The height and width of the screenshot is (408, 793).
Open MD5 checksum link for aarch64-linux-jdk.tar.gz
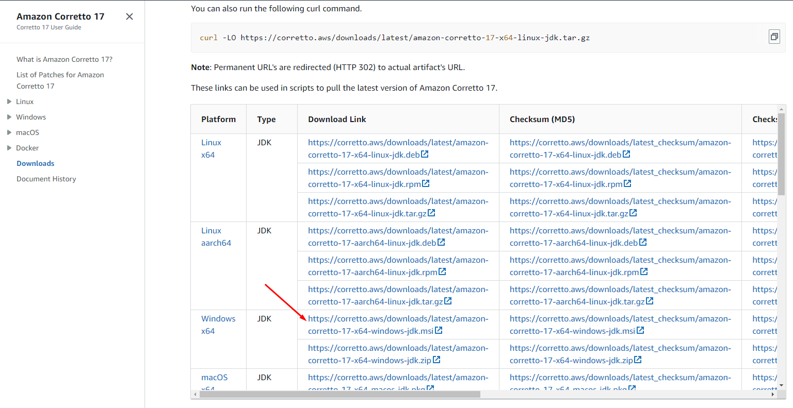point(621,295)
